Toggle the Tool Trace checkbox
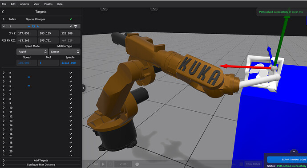 242,164
